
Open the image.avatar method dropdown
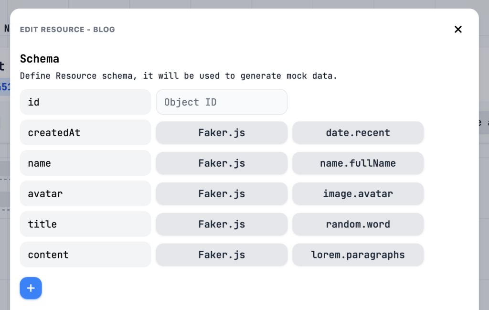357,193
